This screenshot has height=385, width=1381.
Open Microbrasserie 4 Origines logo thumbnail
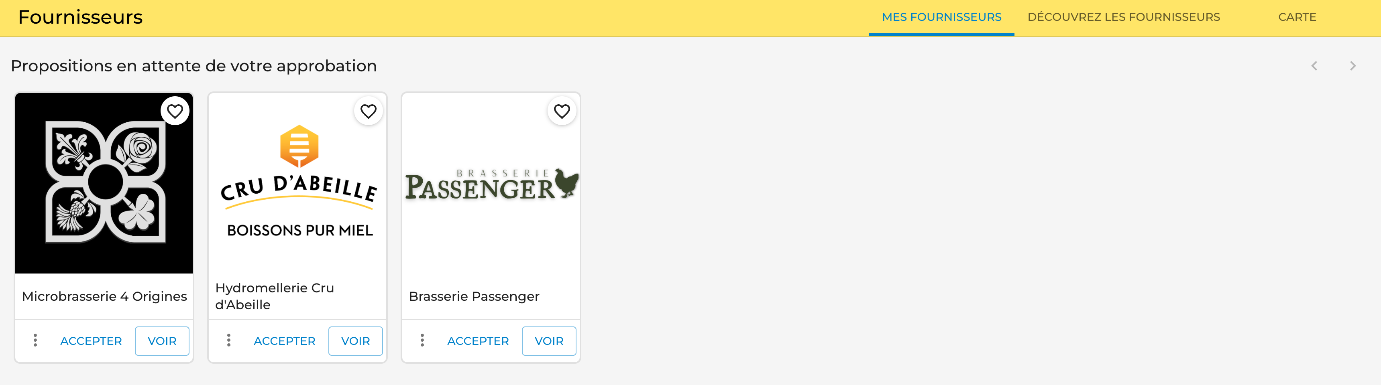tap(104, 184)
